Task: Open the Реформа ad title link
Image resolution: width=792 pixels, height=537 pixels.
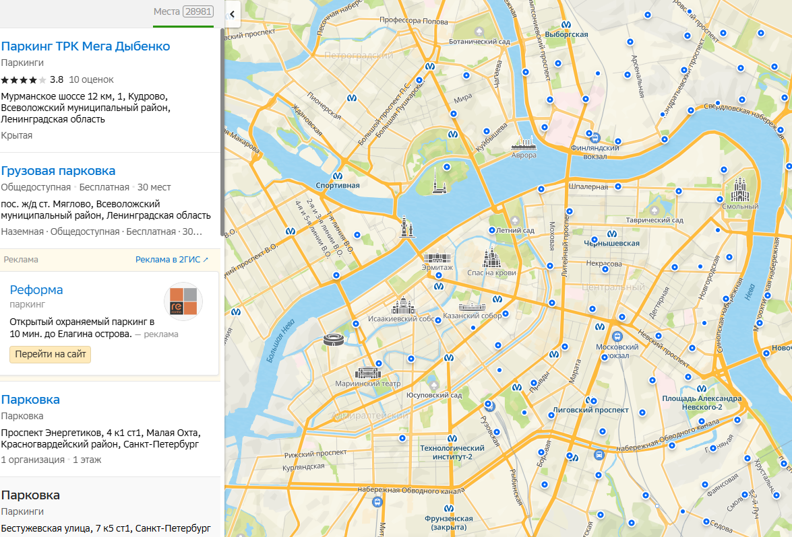Action: coord(36,290)
